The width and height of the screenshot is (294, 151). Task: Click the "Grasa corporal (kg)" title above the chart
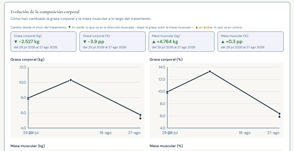[27, 59]
